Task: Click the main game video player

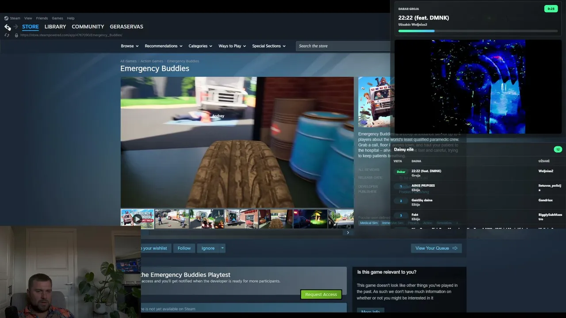Action: 237,142
